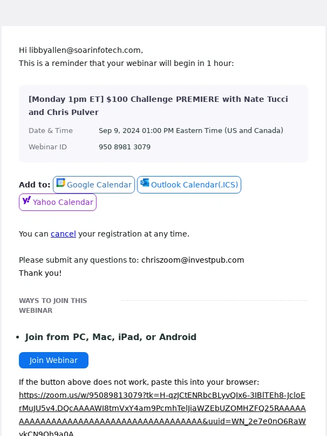Open the zoom.us webinar URL link
The image size is (327, 436).
pos(162,415)
